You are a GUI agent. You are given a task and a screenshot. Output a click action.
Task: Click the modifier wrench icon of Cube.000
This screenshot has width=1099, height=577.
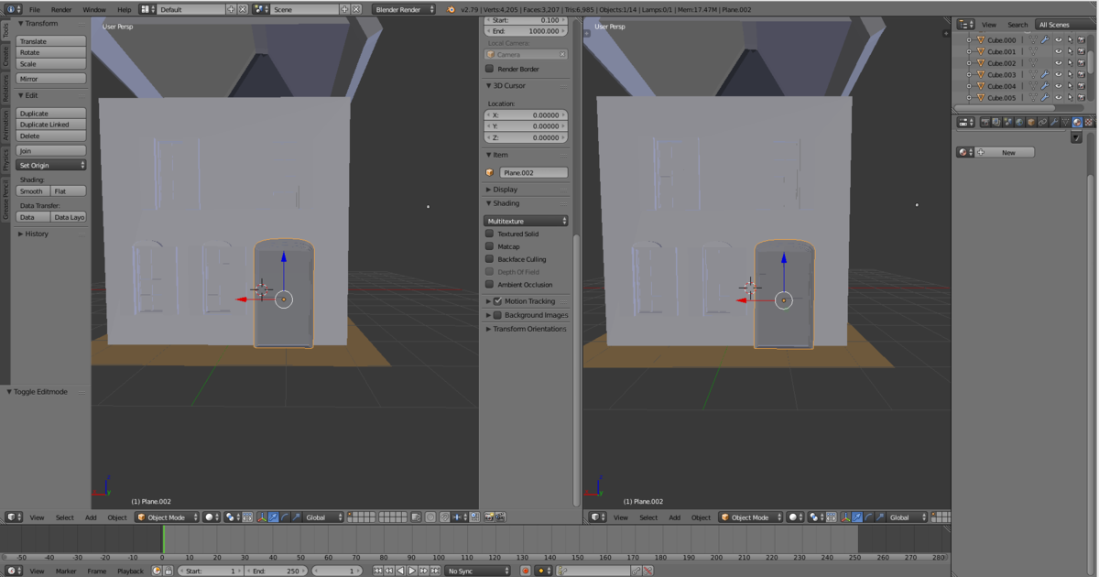pyautogui.click(x=1045, y=40)
